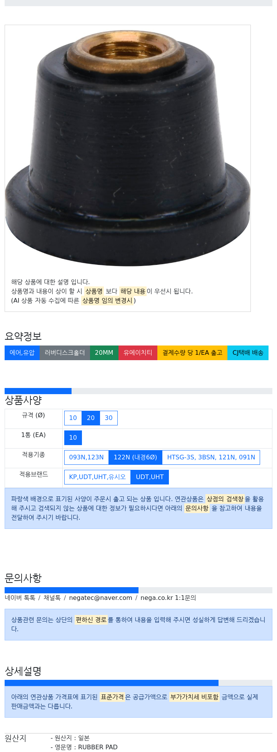The width and height of the screenshot is (277, 752).
Task: Click the rubber pad product image
Action: pyautogui.click(x=127, y=149)
